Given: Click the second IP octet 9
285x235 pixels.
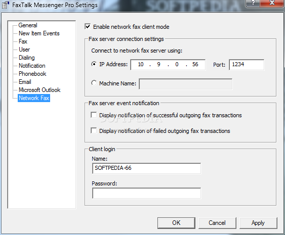Looking at the screenshot, I should (158, 64).
